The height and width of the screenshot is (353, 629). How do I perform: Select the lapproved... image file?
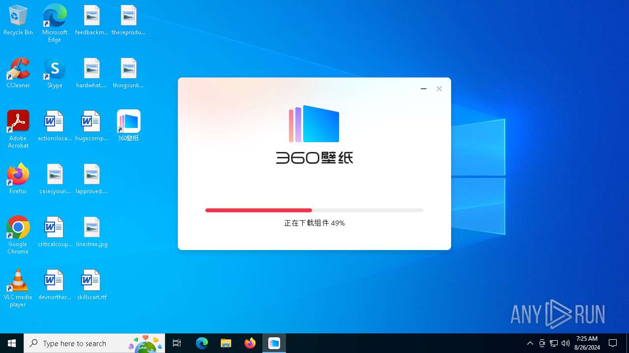click(91, 179)
